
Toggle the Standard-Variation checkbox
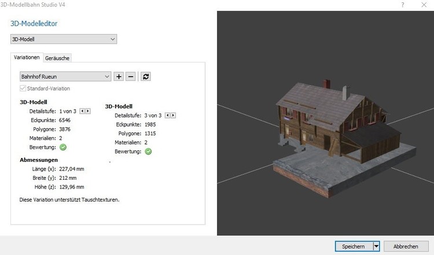[x=23, y=88]
